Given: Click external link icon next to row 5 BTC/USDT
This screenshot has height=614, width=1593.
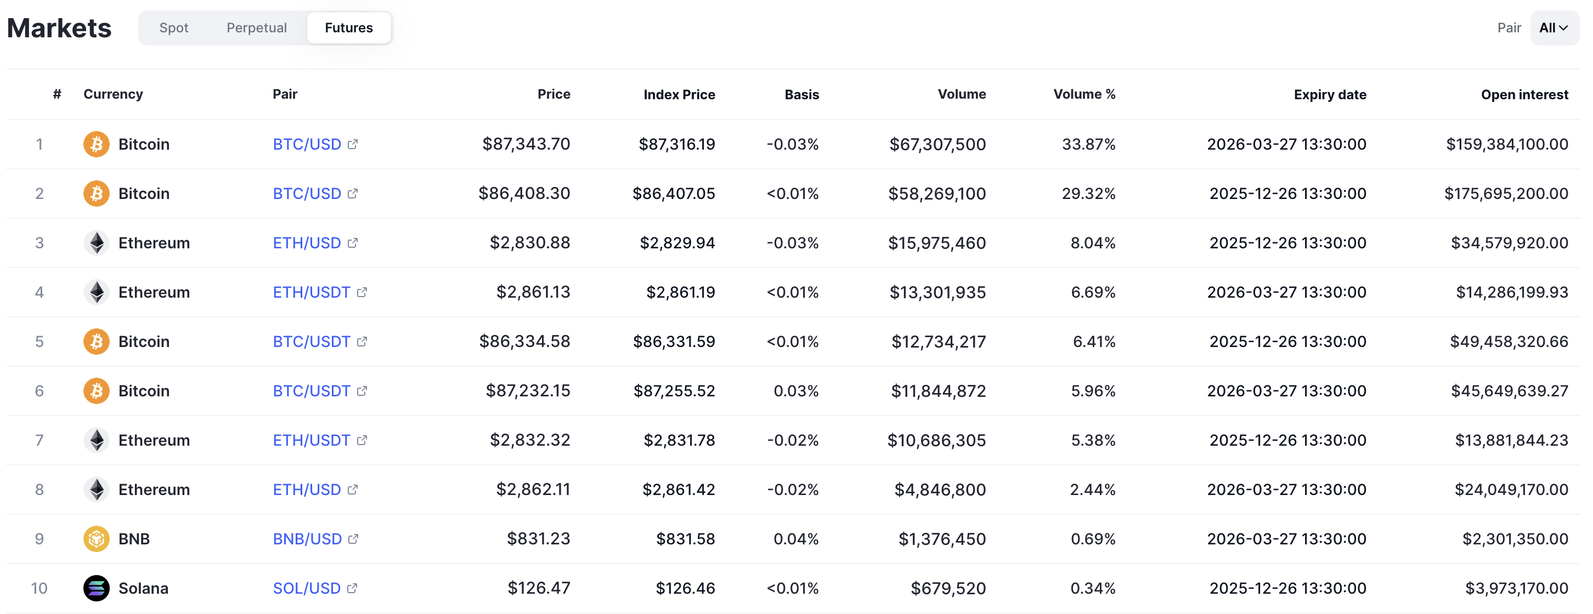Looking at the screenshot, I should click(363, 342).
